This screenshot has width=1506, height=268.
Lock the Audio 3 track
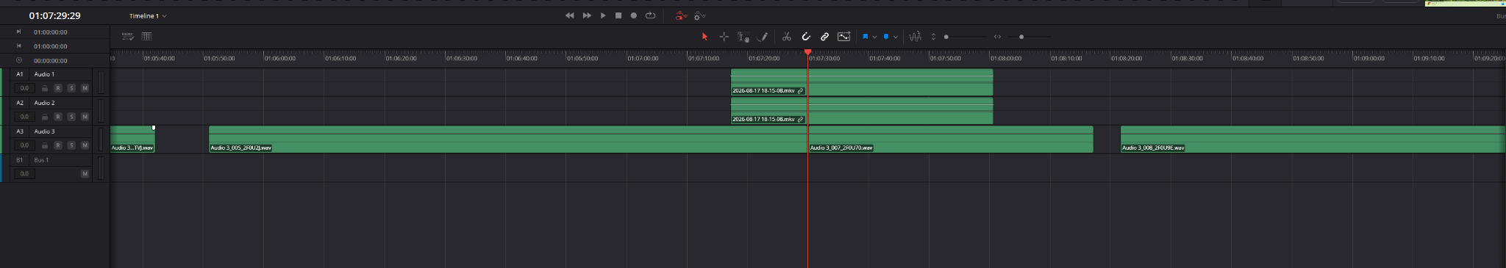[45, 145]
